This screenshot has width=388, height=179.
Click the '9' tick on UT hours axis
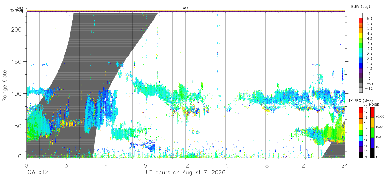coord(146,165)
